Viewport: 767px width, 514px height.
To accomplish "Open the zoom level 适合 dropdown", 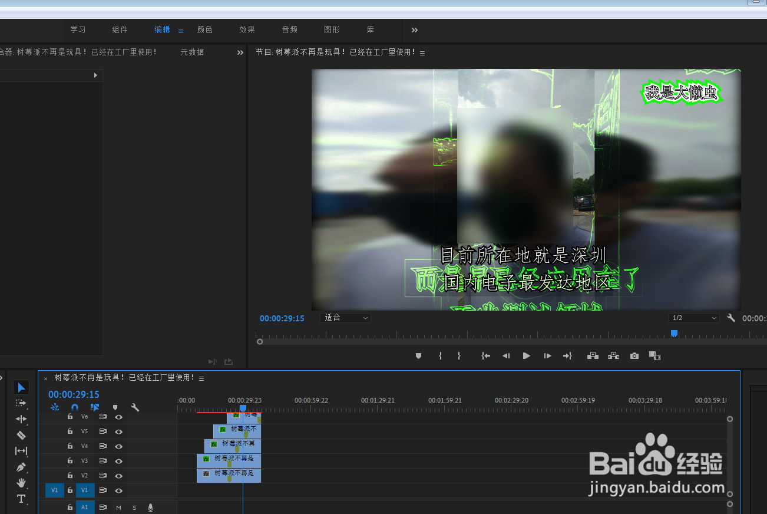I will (x=345, y=318).
